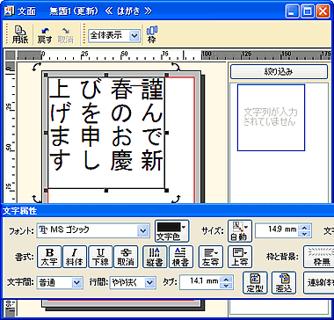Screen dimensions: 334x320
Task: Select 縦書 vertical writing mode
Action: (155, 257)
